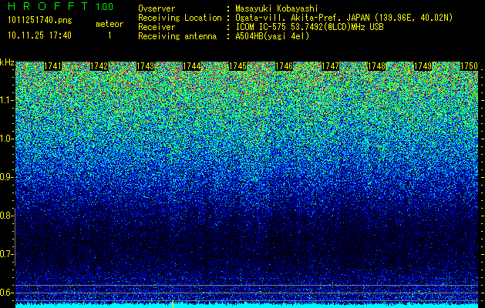The image size is (485, 308).
Task: Select the filename 1011251740.png
Action: [x=40, y=20]
